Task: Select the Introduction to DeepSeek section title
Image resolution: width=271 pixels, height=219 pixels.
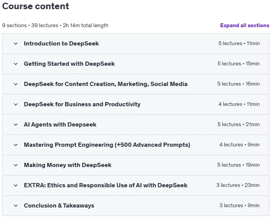Action: 61,44
